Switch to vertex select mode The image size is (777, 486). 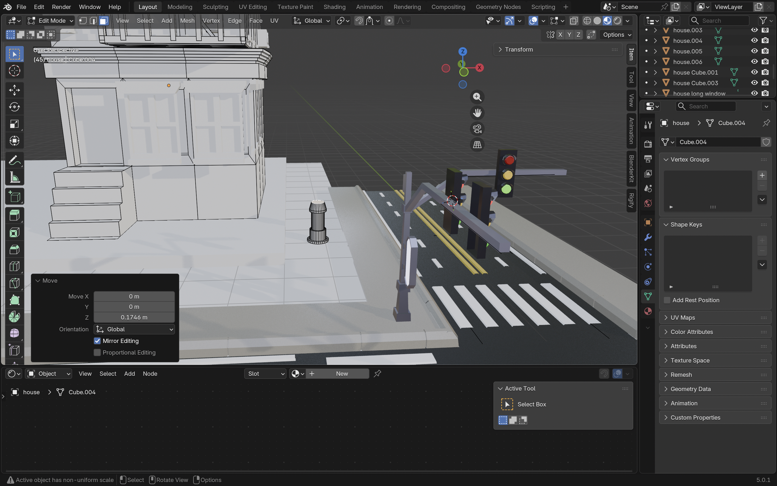(x=83, y=21)
